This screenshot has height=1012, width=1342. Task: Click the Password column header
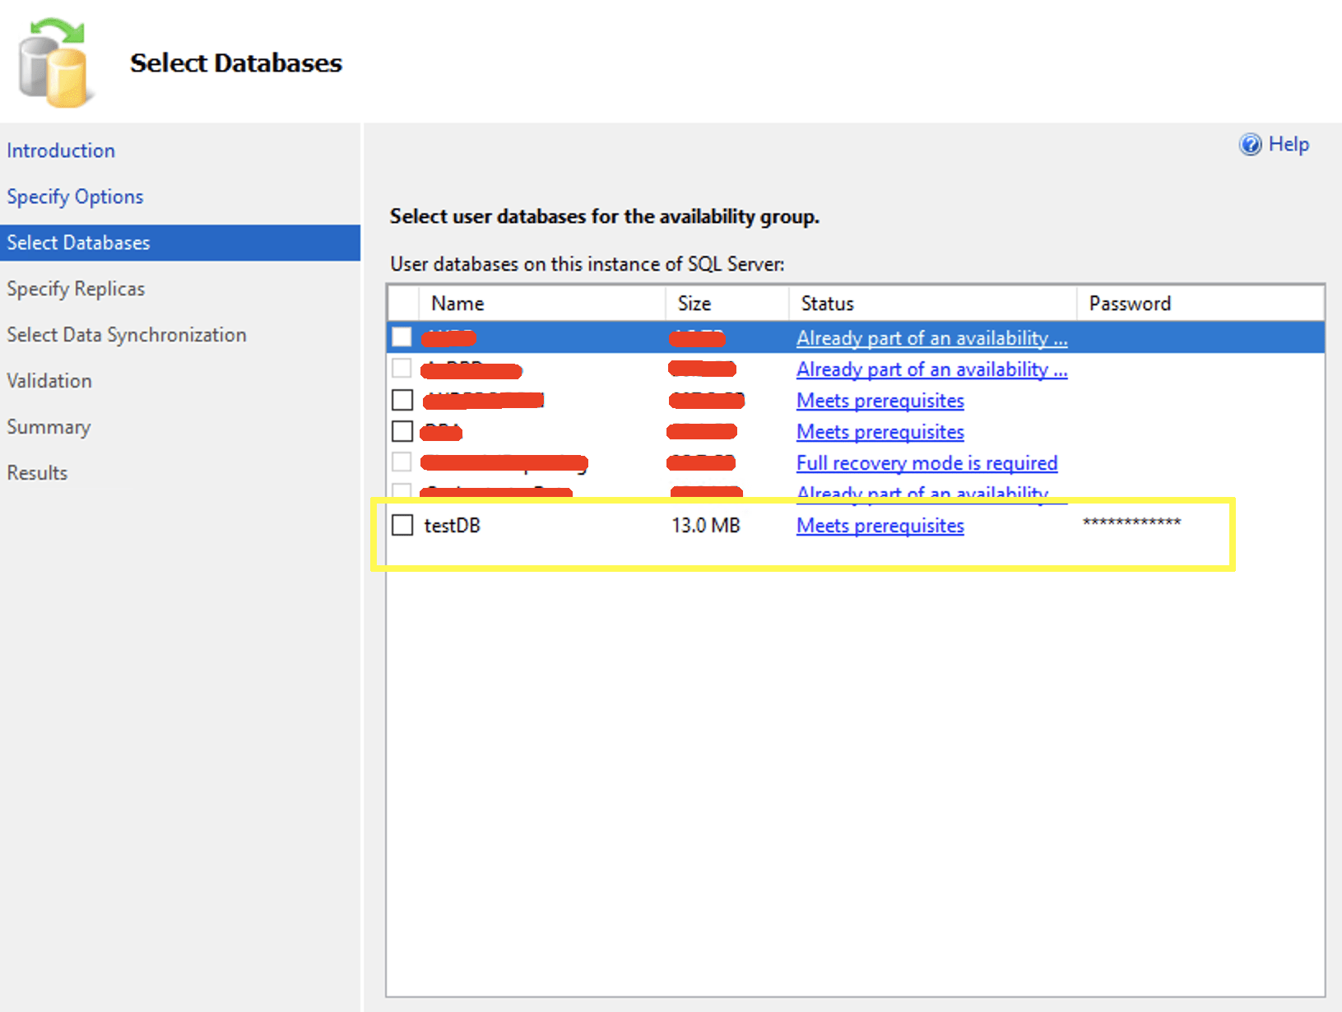coord(1129,304)
